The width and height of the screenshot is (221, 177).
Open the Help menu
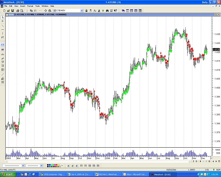52,6
